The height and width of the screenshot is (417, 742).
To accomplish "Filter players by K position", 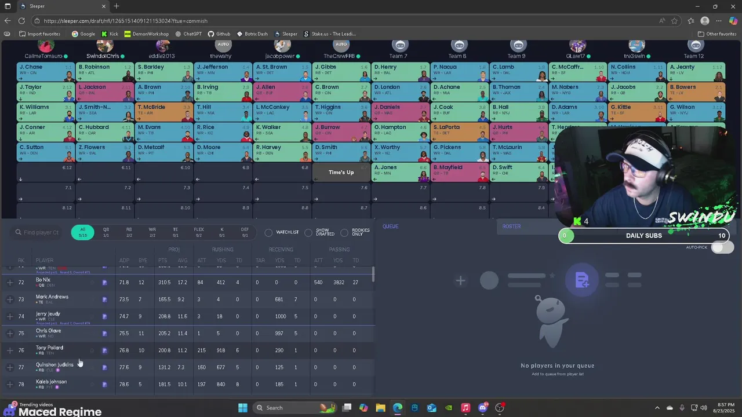I will (x=222, y=232).
